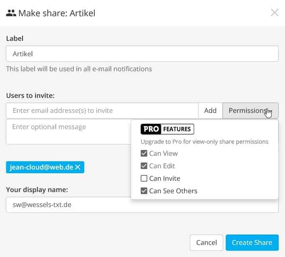
Task: Open the Permissions dropdown
Action: pos(250,110)
